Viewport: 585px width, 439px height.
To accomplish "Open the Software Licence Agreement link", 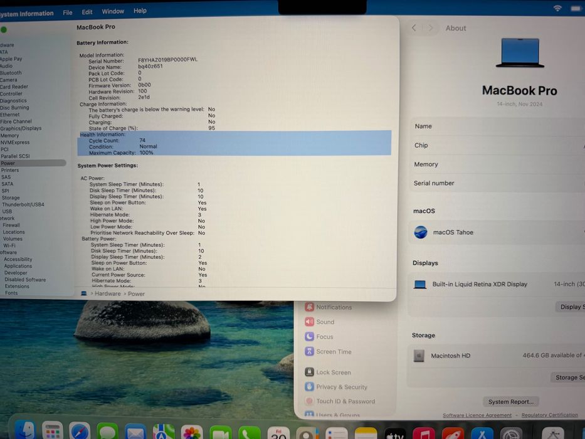I will (477, 415).
